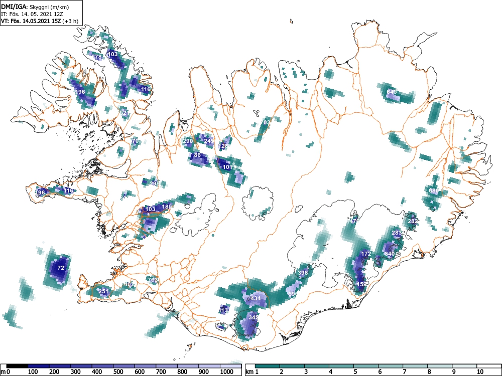Click the visibility value 342
This screenshot has width=502, height=376.
coord(254,317)
